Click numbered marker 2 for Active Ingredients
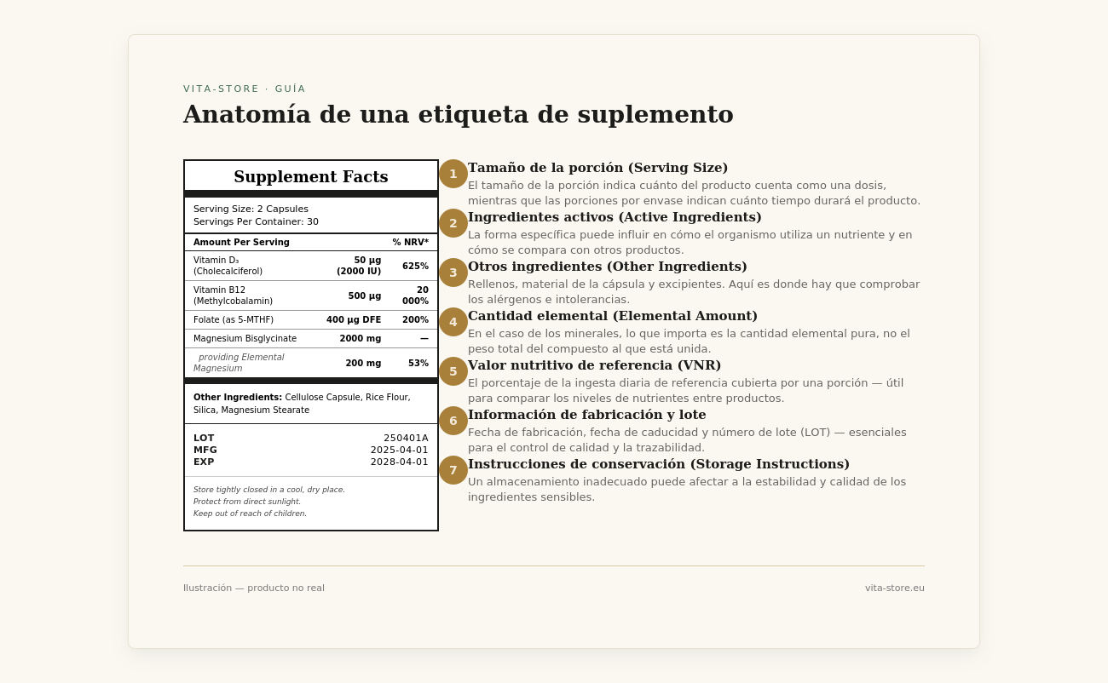Image resolution: width=1108 pixels, height=683 pixels. [x=453, y=223]
